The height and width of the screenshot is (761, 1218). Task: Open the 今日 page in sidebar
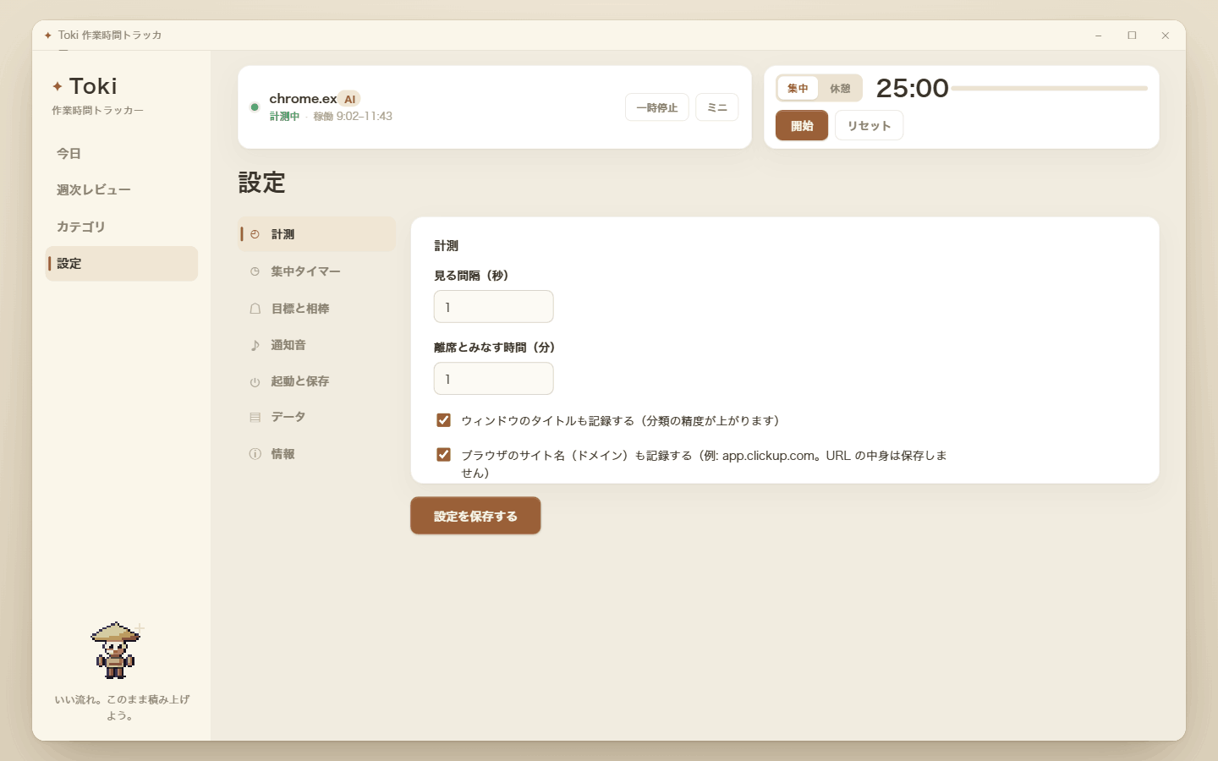click(x=122, y=154)
